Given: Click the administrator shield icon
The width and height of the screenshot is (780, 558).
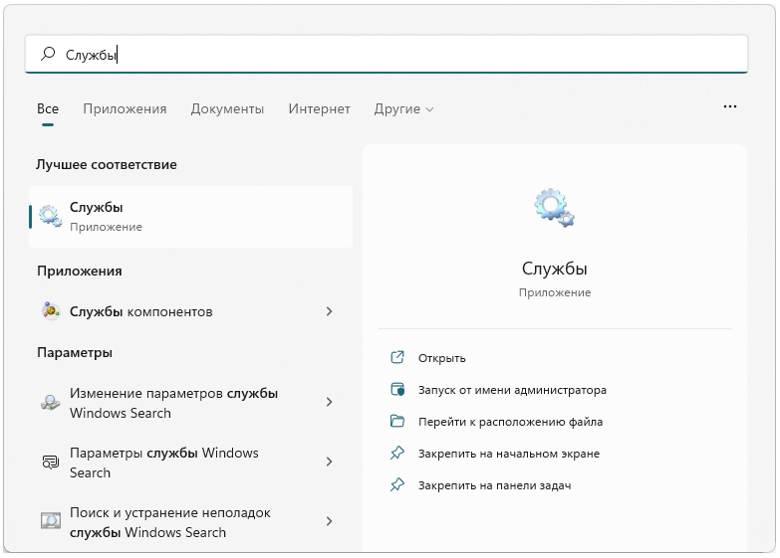Looking at the screenshot, I should click(x=397, y=390).
